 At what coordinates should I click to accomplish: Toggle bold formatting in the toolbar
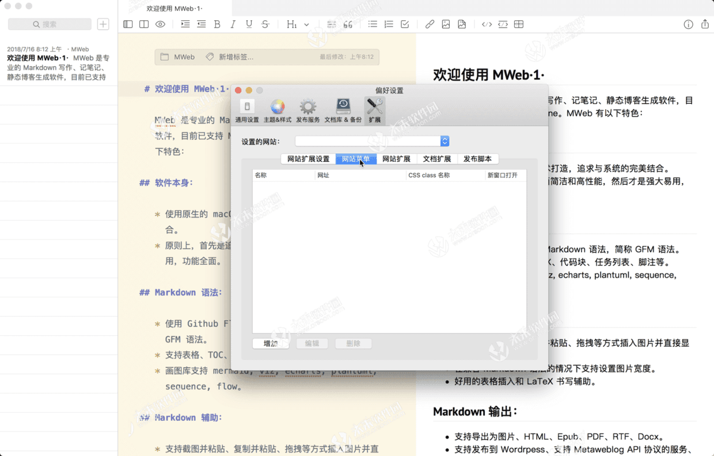(x=217, y=24)
